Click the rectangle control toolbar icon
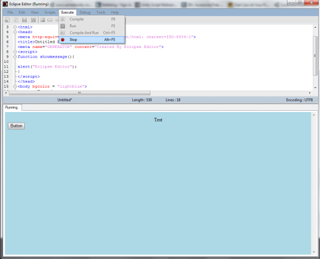The width and height of the screenshot is (320, 259). click(x=50, y=20)
